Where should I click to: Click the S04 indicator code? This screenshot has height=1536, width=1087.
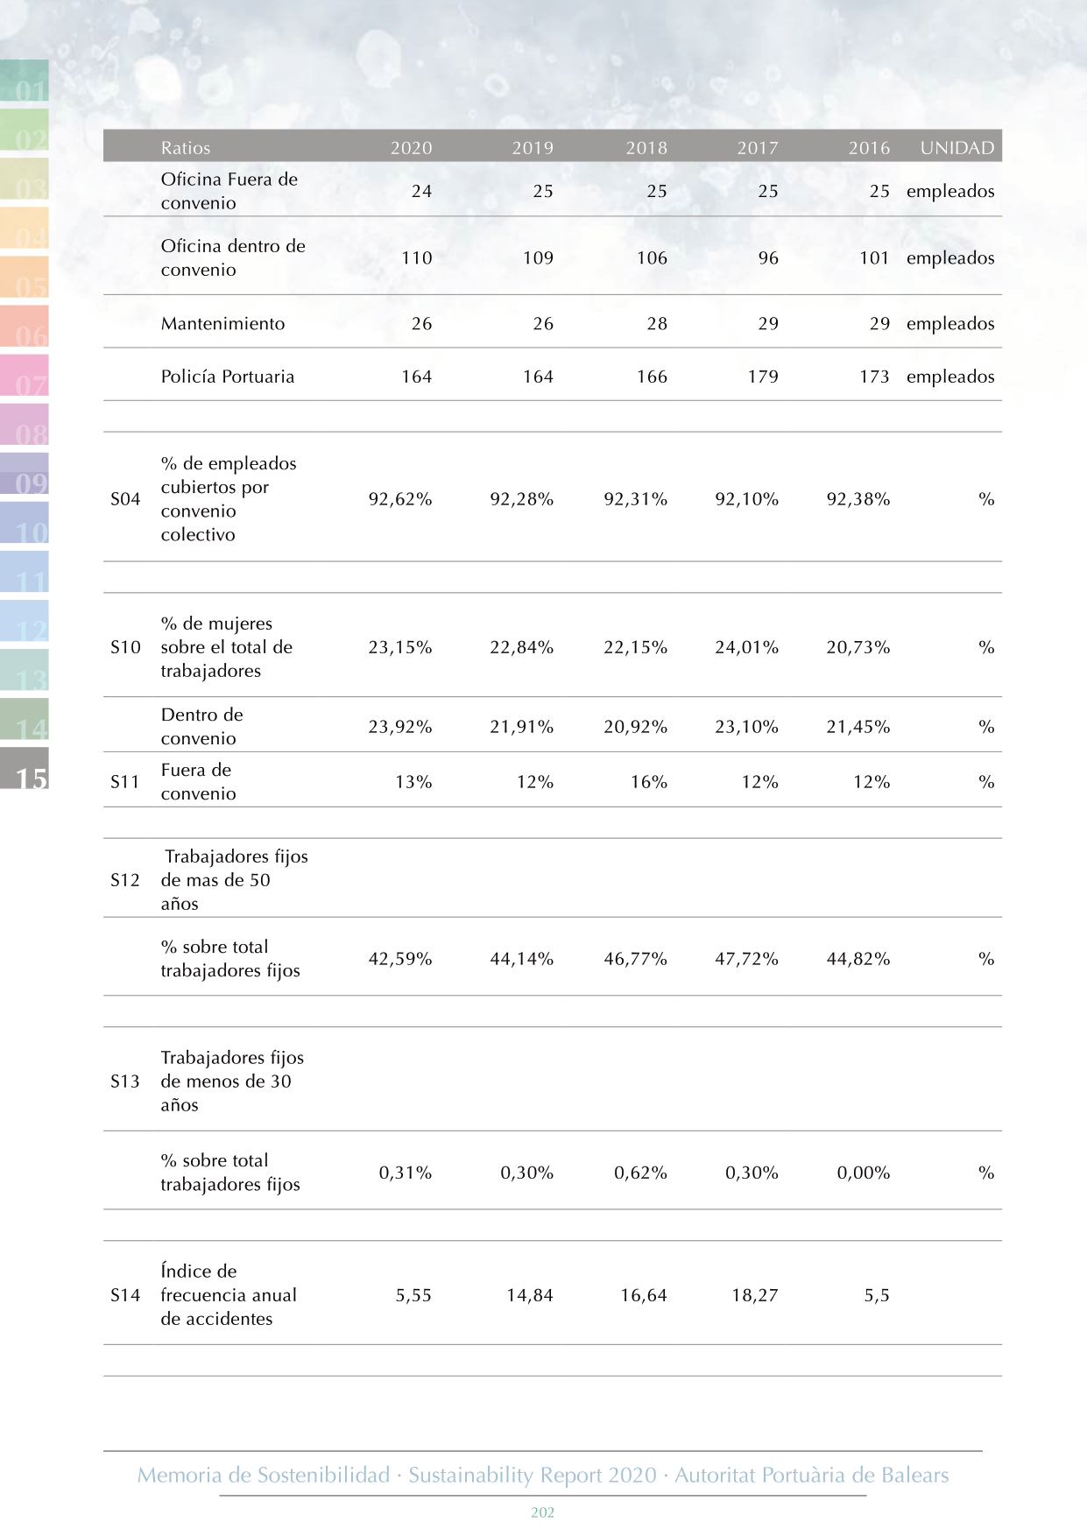(x=125, y=499)
